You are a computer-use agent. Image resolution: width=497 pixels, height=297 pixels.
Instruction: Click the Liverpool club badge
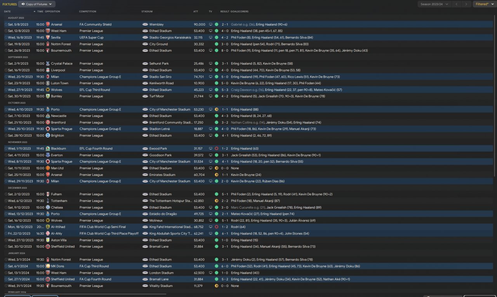click(47, 70)
